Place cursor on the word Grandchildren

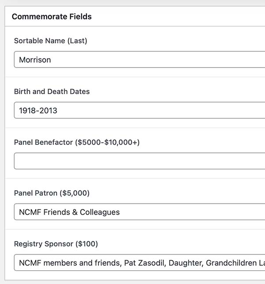click(x=231, y=263)
